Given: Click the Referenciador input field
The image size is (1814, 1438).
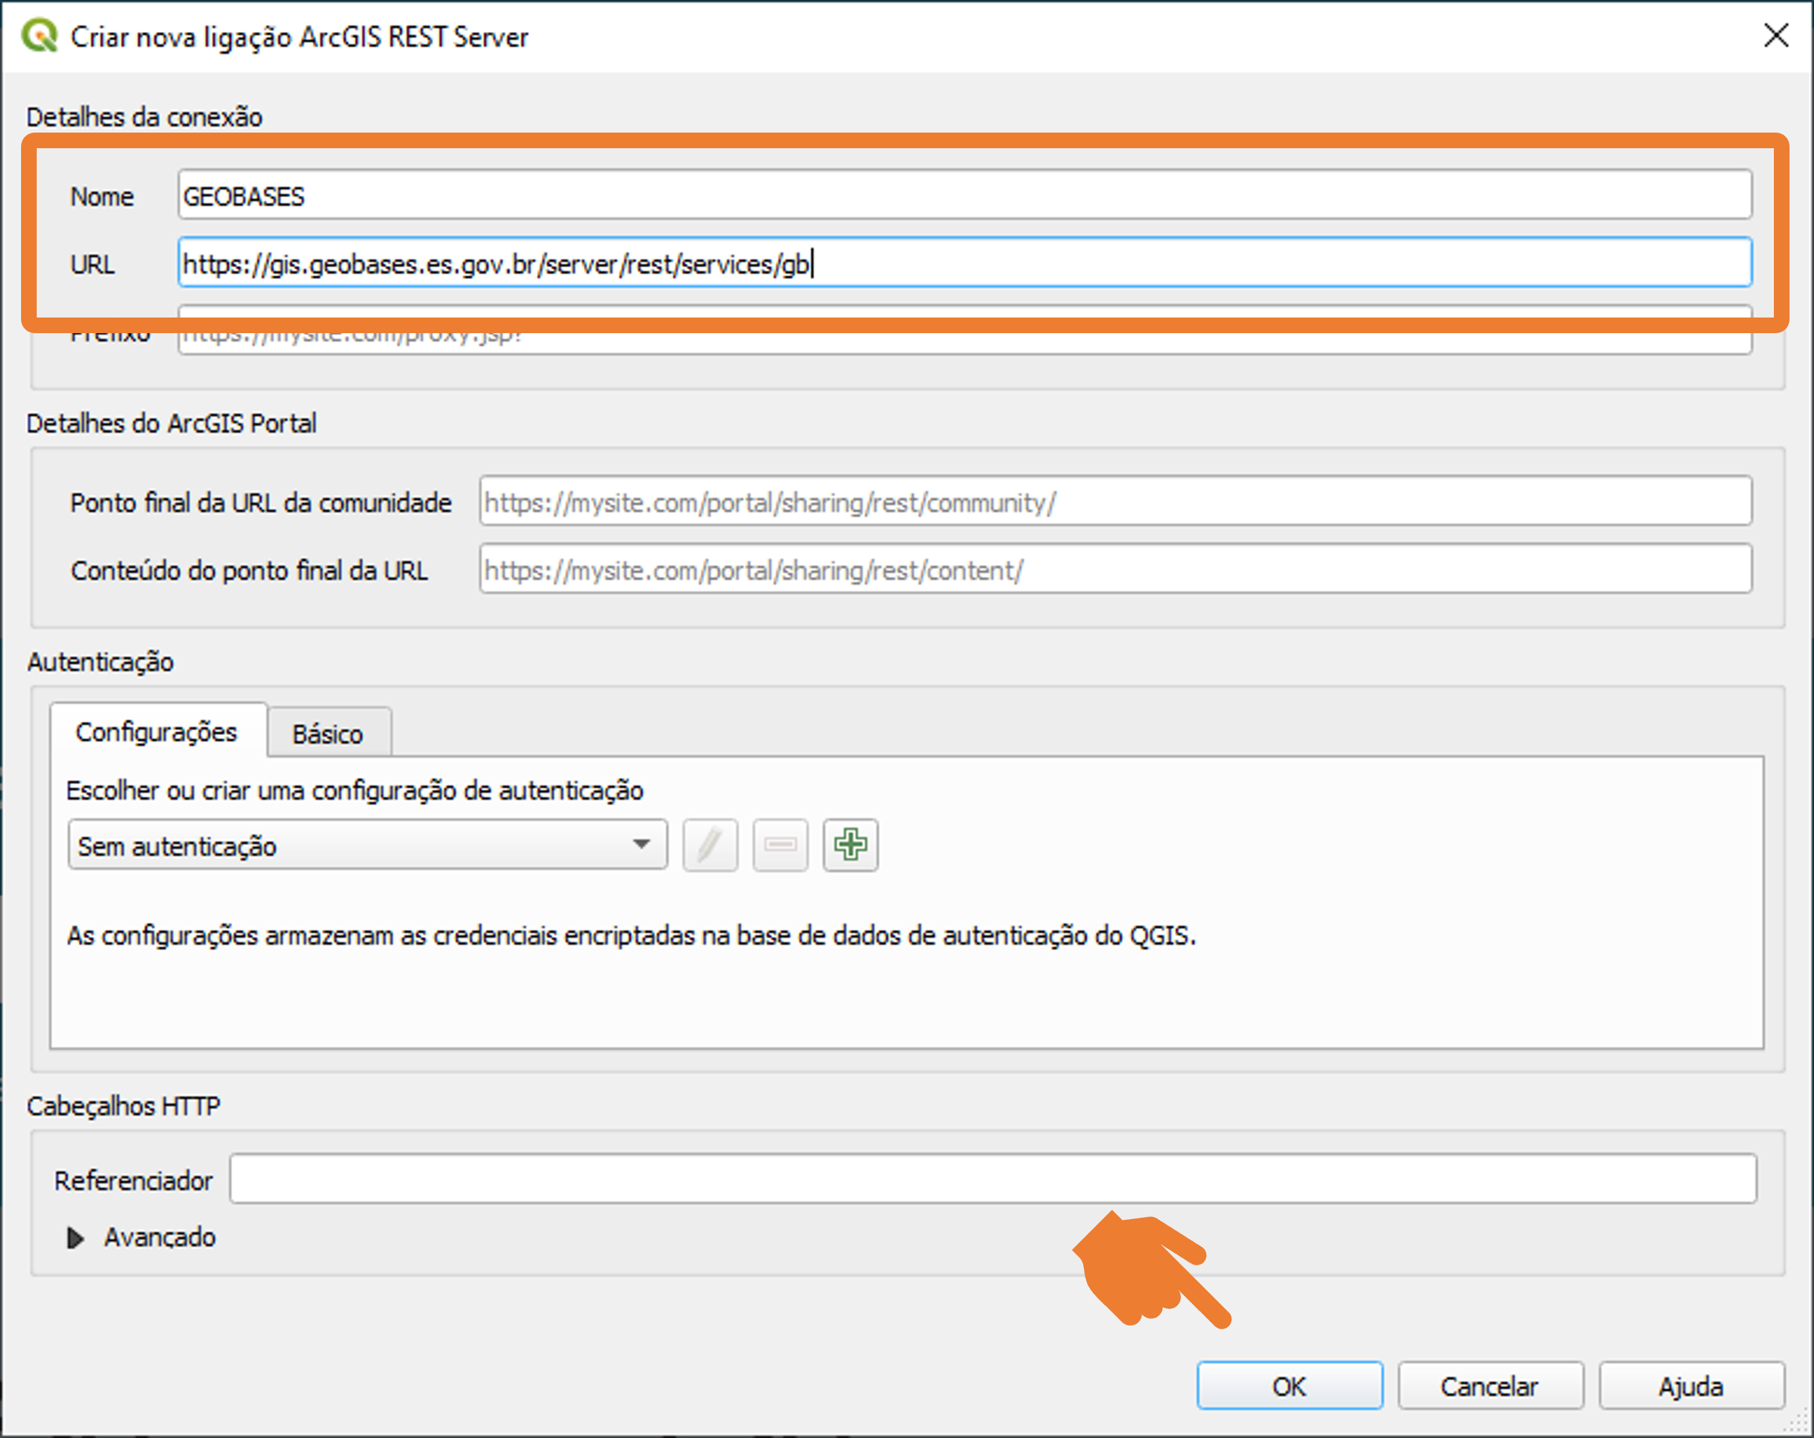Looking at the screenshot, I should point(993,1180).
